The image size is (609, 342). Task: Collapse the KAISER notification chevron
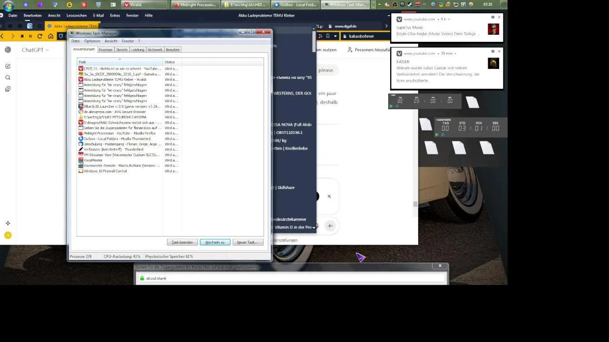455,54
